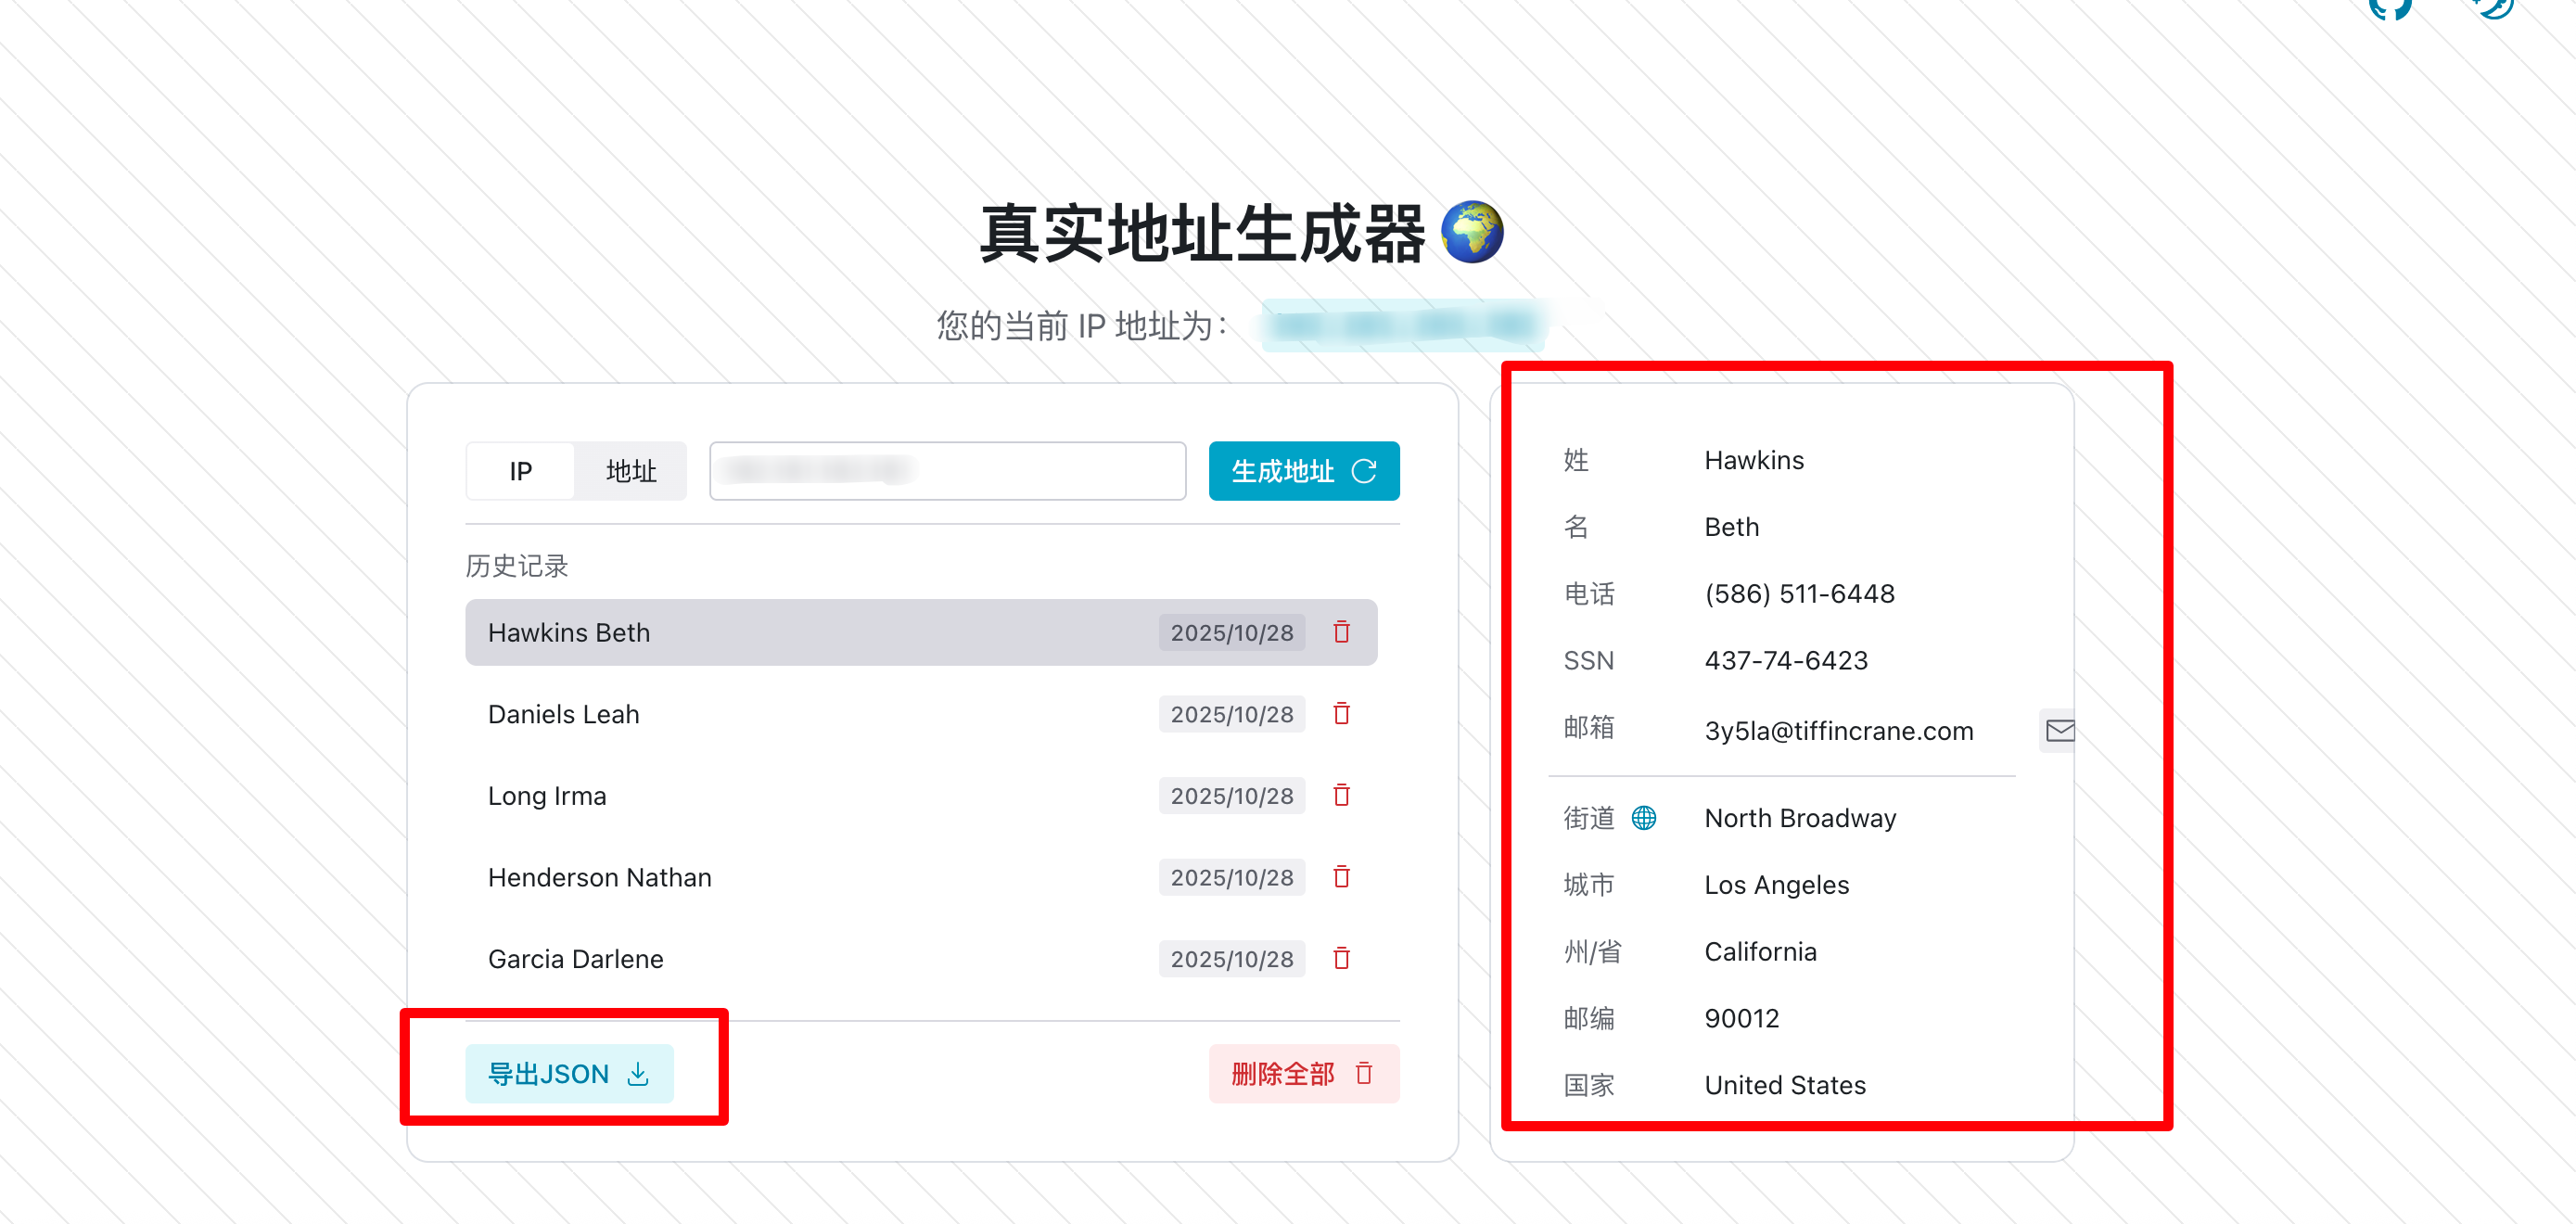Click the 删除全部 button
2576x1224 pixels.
(x=1303, y=1073)
